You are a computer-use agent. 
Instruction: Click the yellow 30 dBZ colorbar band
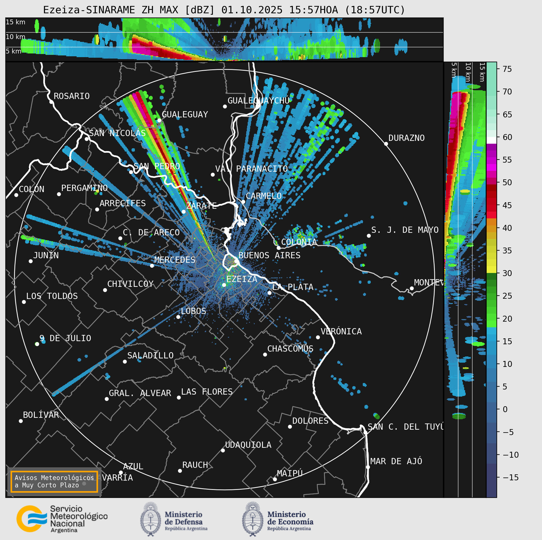click(491, 270)
